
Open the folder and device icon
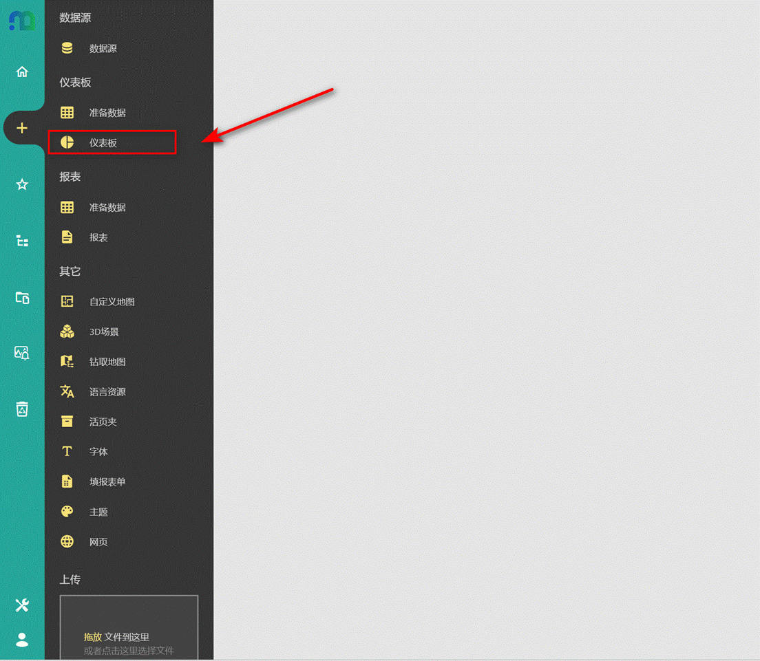click(x=22, y=297)
